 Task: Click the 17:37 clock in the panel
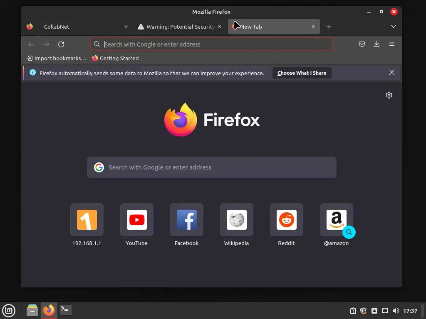410,311
